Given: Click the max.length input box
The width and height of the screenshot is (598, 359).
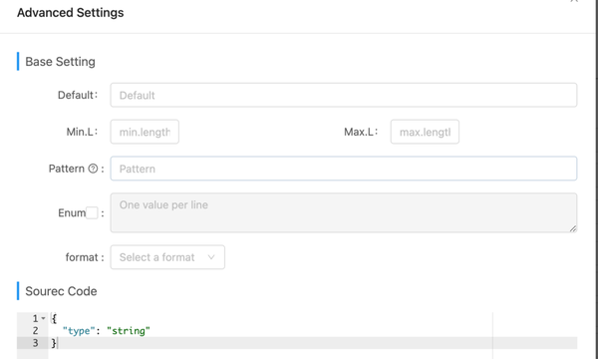Looking at the screenshot, I should [x=425, y=132].
